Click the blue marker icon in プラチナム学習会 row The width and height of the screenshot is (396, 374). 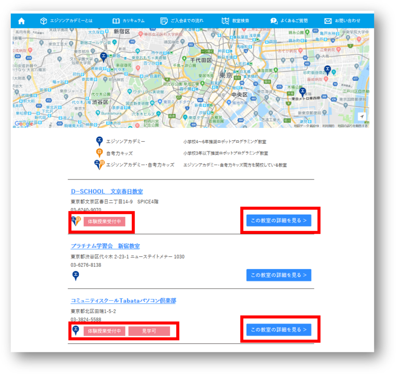75,275
